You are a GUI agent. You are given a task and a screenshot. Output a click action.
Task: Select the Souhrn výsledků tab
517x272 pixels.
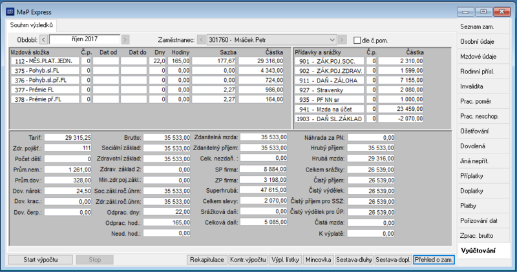click(x=31, y=25)
